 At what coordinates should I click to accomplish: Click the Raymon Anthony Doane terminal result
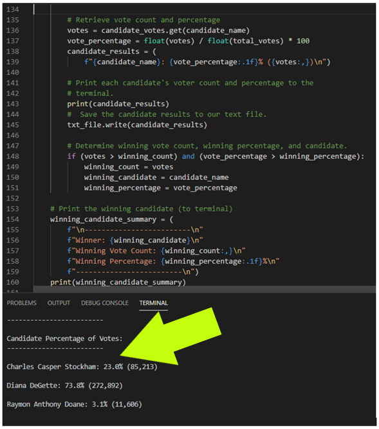[x=74, y=405]
